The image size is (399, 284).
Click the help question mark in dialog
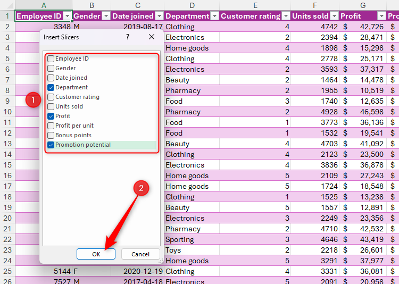click(128, 37)
